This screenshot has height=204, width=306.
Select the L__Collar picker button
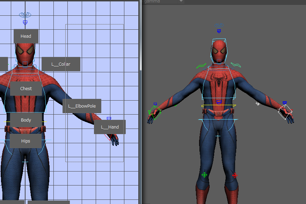[61, 64]
